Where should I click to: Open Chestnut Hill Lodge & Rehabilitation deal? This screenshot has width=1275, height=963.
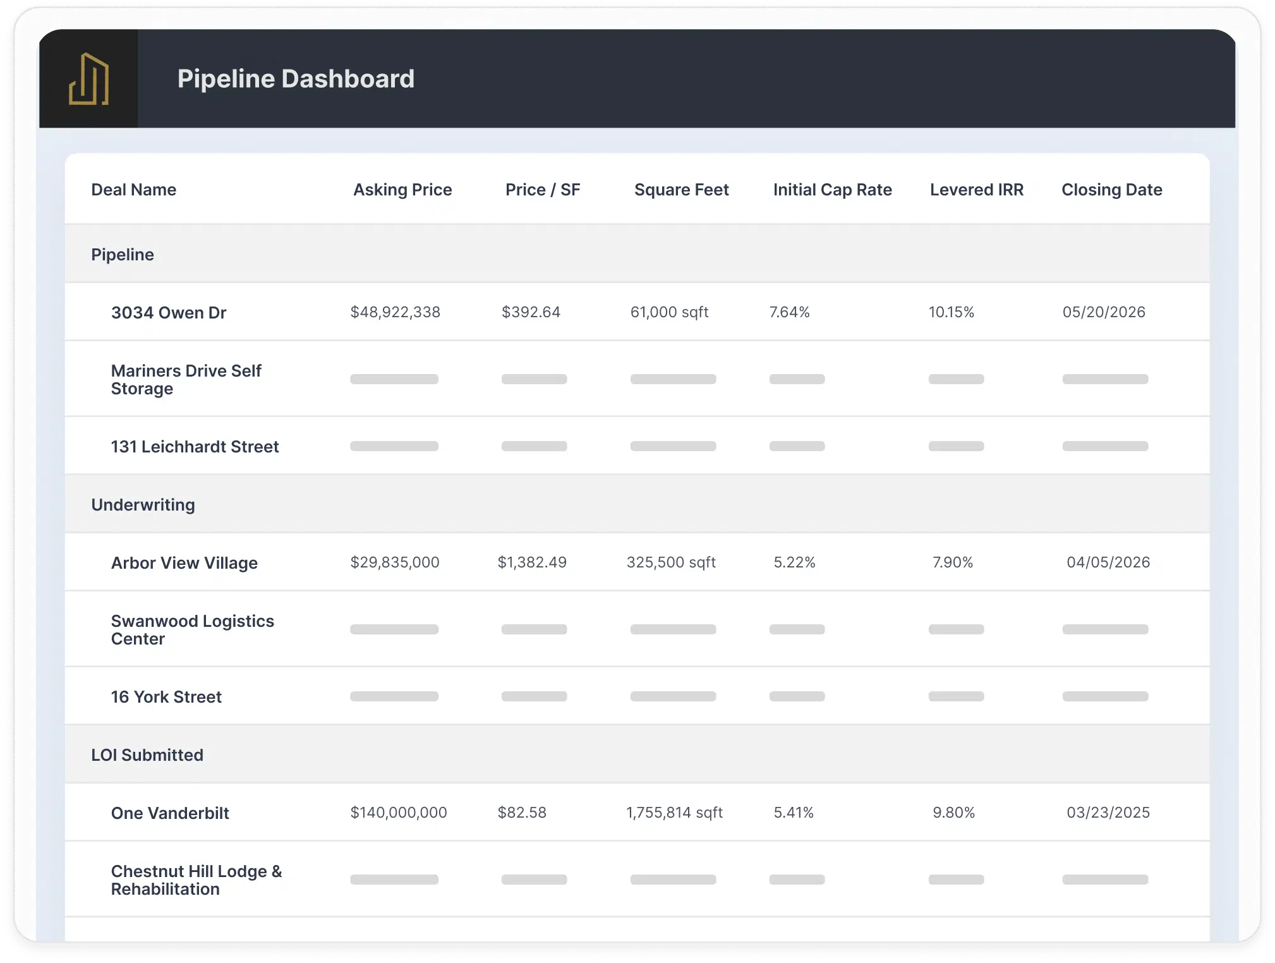click(196, 879)
